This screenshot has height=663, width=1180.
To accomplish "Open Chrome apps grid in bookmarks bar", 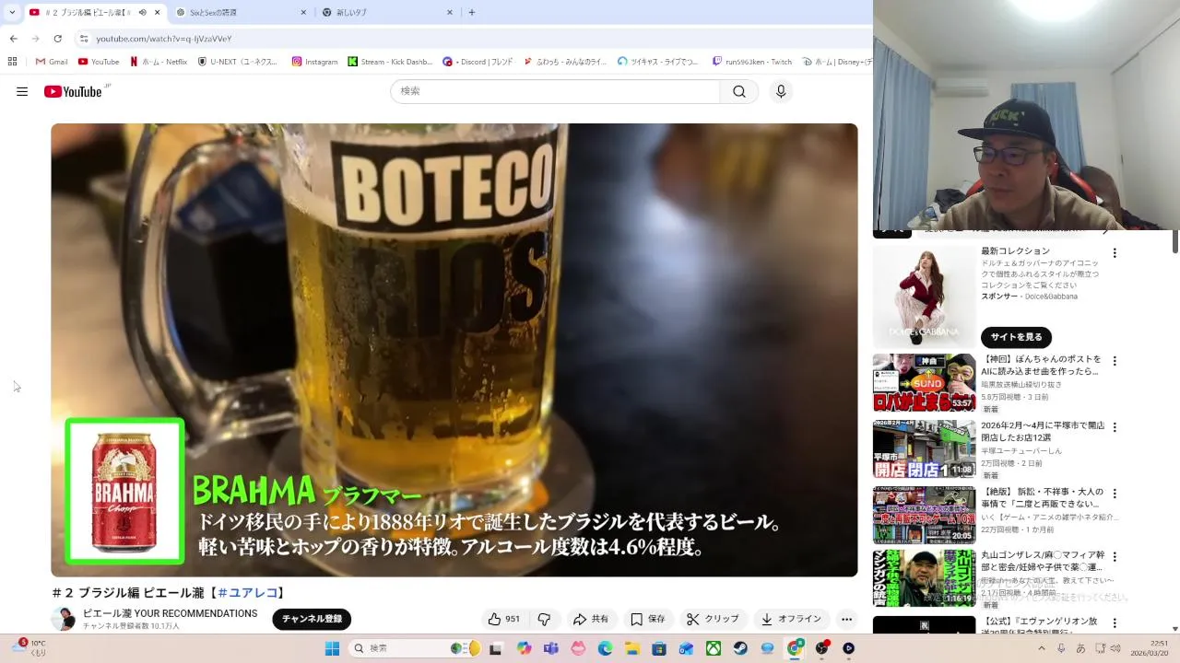I will [x=12, y=62].
